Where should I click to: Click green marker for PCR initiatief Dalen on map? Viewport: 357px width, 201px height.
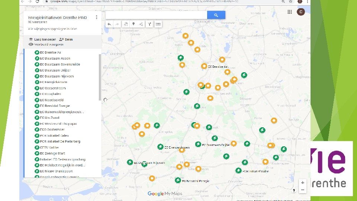238,170
